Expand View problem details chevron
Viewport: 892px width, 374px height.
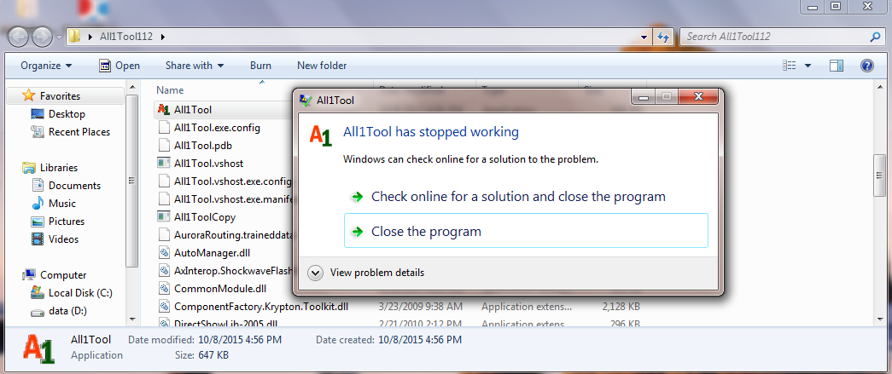315,273
